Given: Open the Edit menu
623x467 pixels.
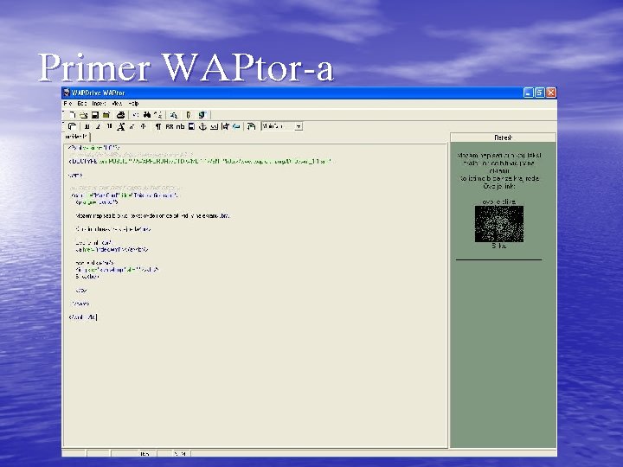Looking at the screenshot, I should tap(82, 103).
